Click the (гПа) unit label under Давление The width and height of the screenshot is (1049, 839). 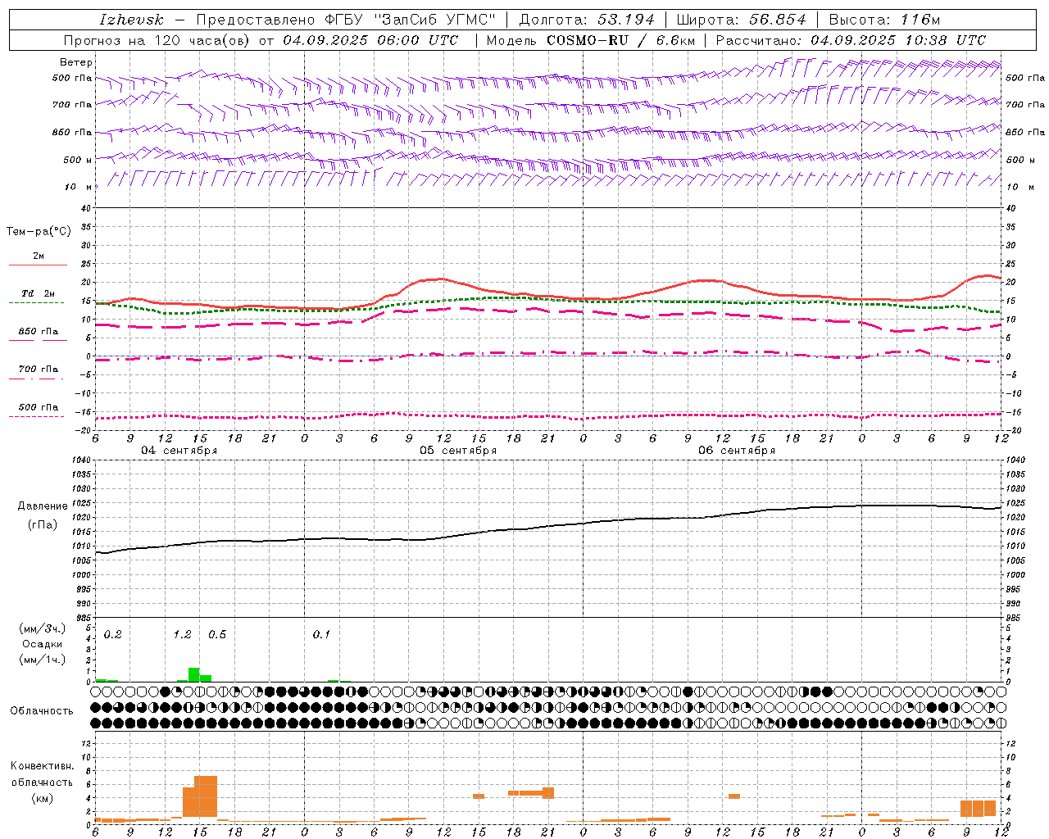43,525
